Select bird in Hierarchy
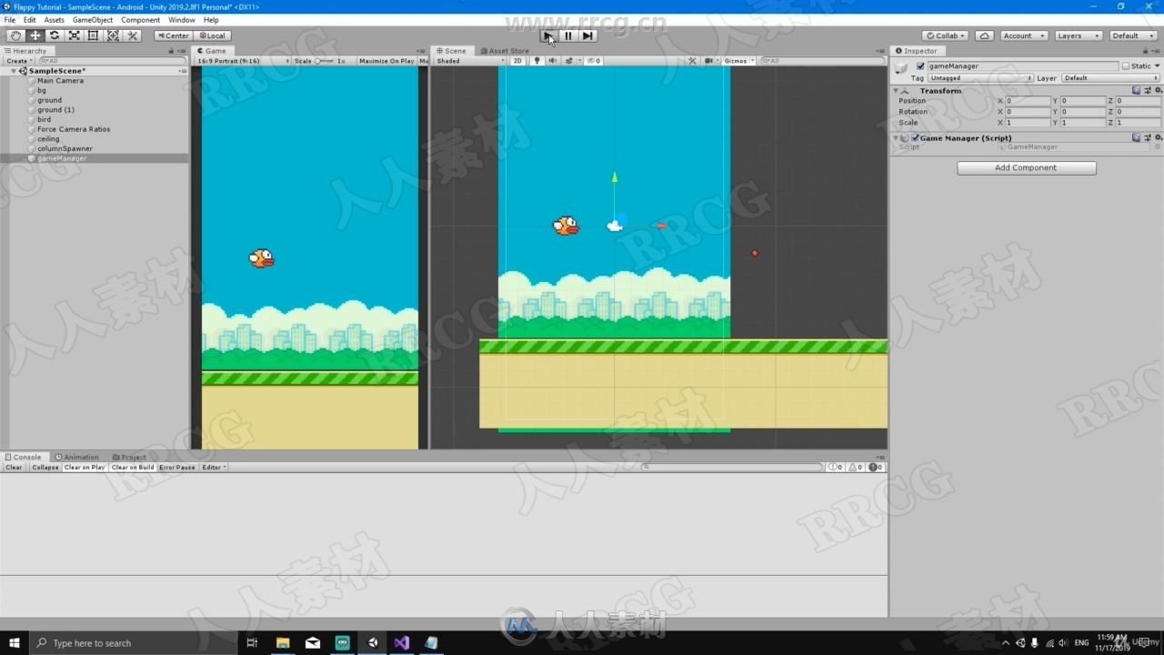This screenshot has width=1164, height=655. click(x=44, y=119)
